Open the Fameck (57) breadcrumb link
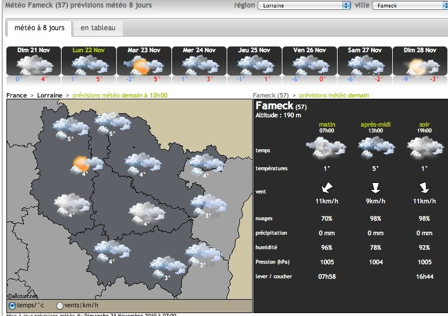Image resolution: width=448 pixels, height=316 pixels. (271, 95)
